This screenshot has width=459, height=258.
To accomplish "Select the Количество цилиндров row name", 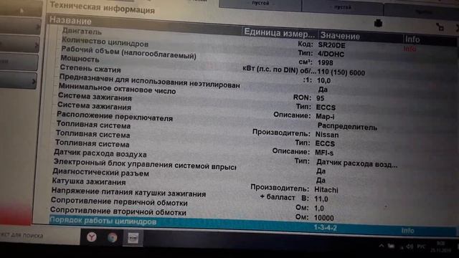I will coord(105,42).
